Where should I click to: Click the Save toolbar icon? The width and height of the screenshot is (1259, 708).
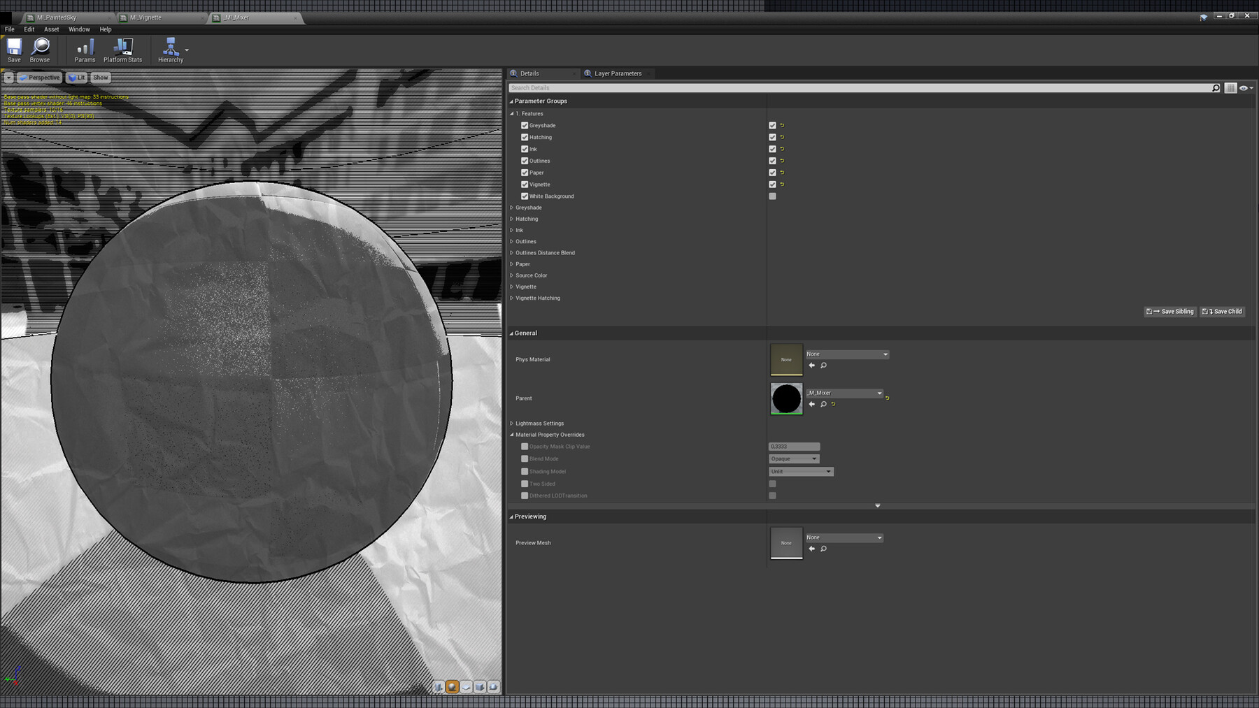click(13, 49)
